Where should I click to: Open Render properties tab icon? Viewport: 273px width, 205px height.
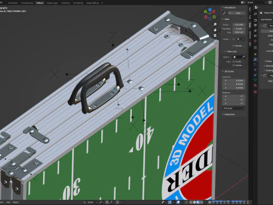pos(255,20)
